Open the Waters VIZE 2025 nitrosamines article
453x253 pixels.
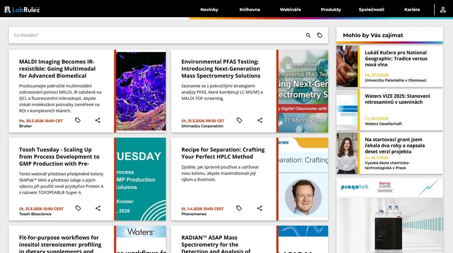[397, 99]
